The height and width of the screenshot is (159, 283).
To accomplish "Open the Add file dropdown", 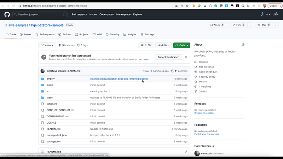I will click(163, 45).
